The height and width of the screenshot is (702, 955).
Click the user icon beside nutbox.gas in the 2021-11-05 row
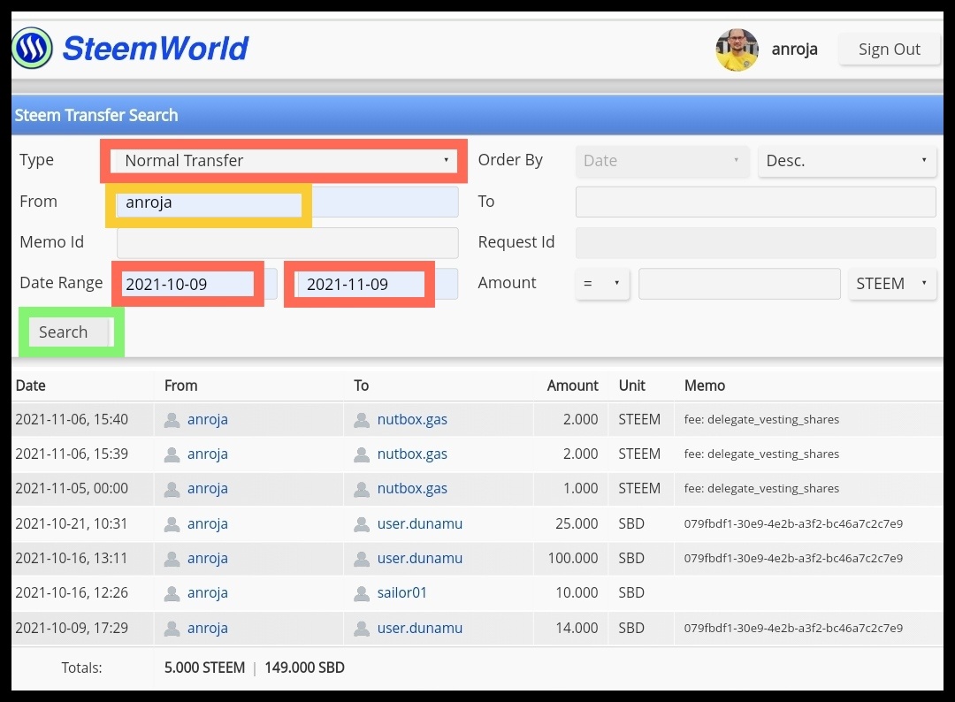coord(362,490)
